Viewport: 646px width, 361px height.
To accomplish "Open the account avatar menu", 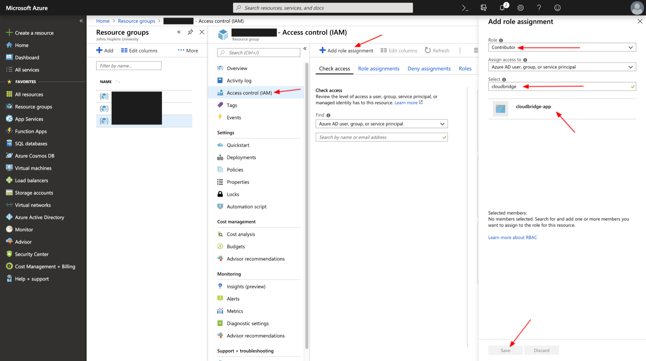I will 637,8.
